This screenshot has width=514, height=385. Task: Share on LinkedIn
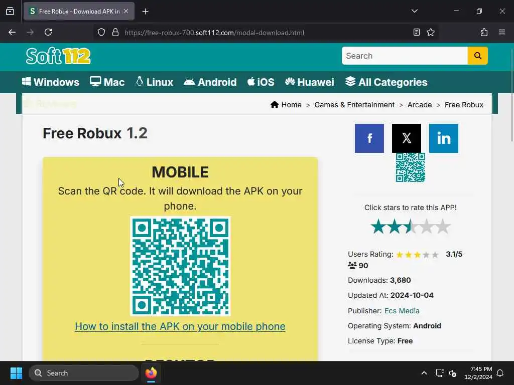pos(444,138)
